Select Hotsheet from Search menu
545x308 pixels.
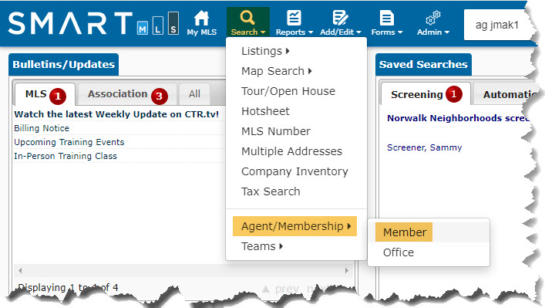265,111
